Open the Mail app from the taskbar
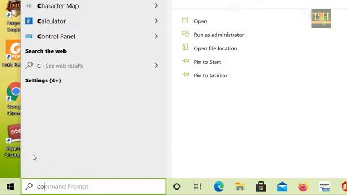Screen dimensions: 347x195 282,187
